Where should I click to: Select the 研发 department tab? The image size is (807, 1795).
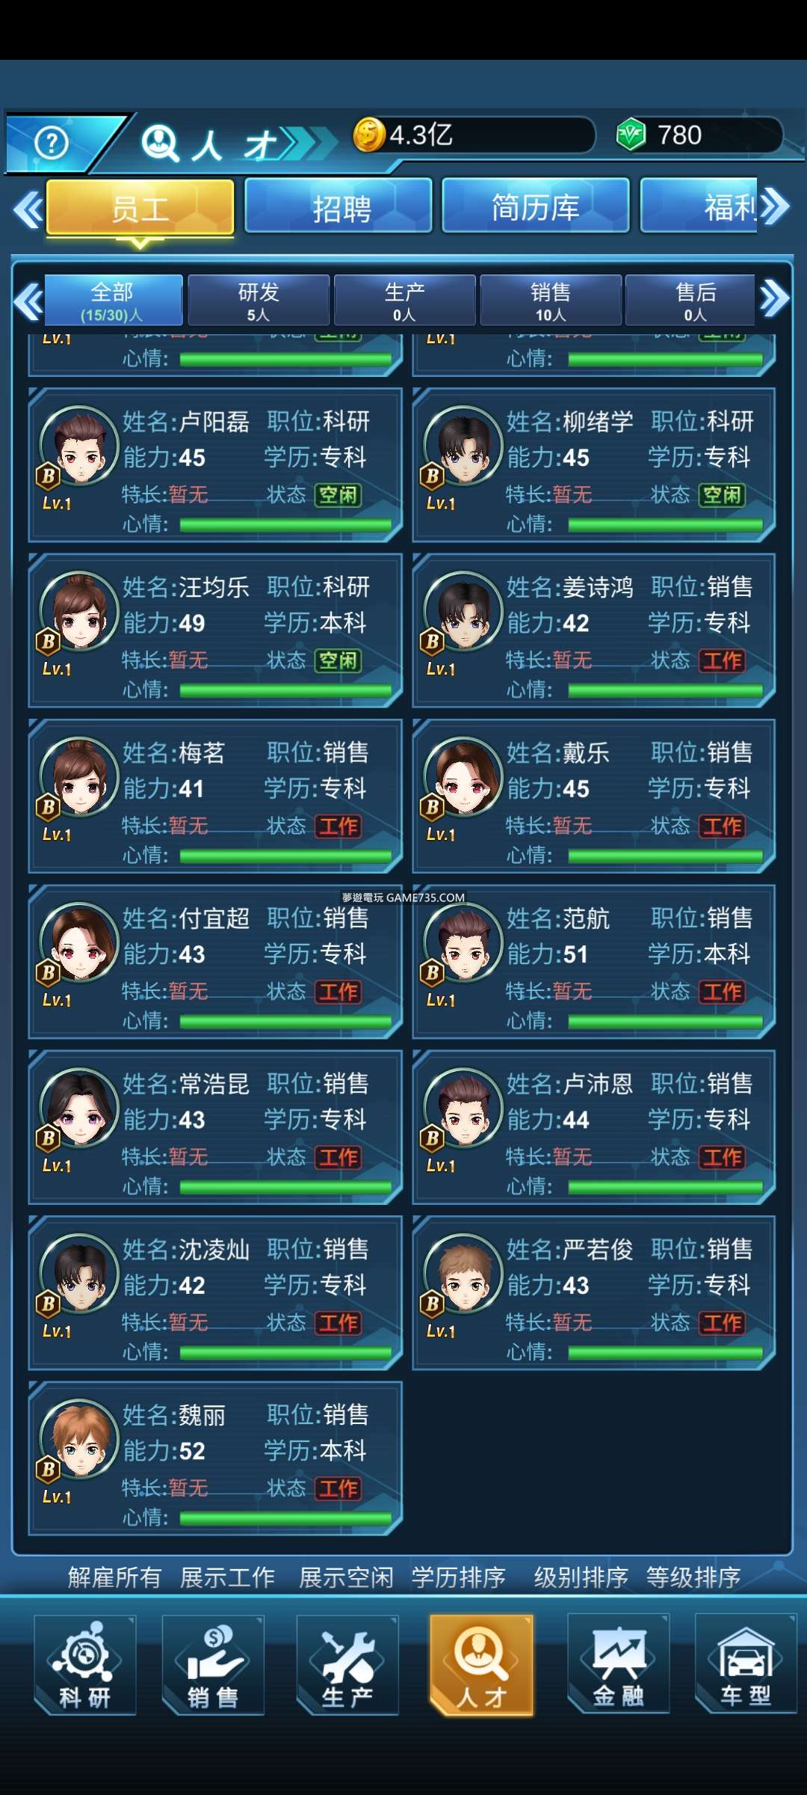click(259, 300)
